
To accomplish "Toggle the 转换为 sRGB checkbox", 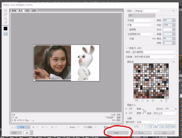I will 127,48.
